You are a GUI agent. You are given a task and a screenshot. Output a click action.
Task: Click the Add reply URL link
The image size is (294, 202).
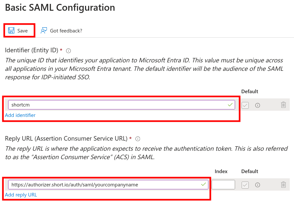point(21,195)
